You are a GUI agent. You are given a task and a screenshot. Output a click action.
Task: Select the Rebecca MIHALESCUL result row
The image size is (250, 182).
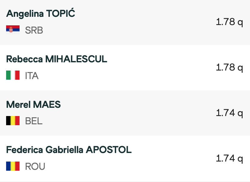tap(125, 67)
